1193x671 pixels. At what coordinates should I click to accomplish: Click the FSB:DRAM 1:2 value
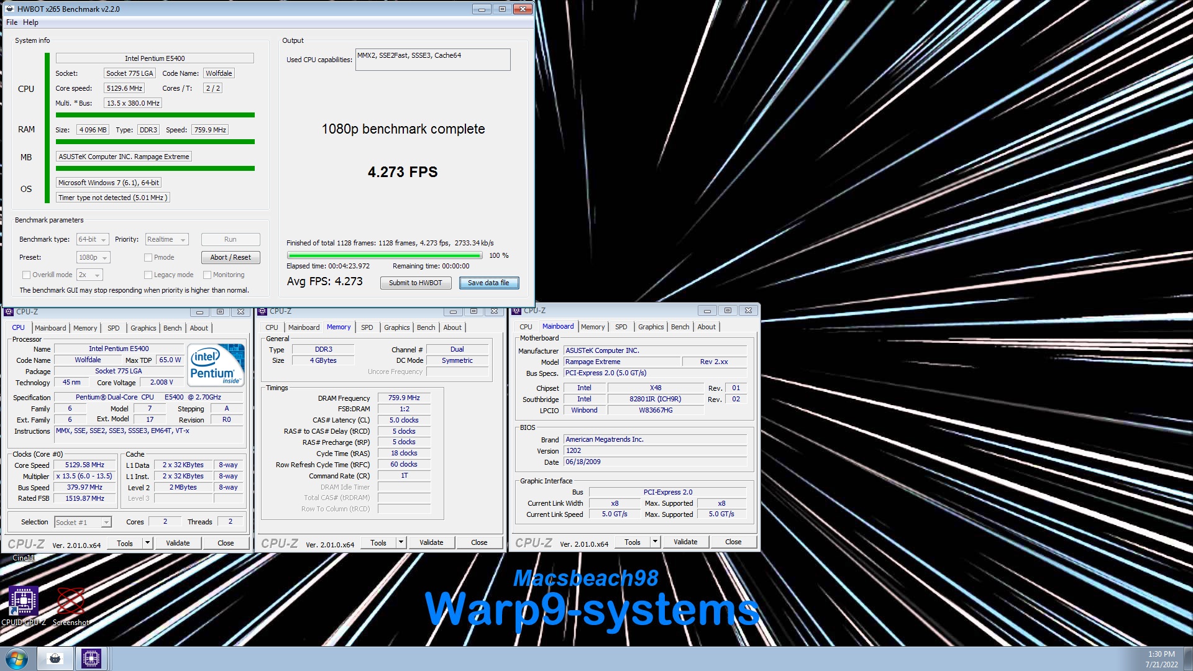pyautogui.click(x=404, y=409)
